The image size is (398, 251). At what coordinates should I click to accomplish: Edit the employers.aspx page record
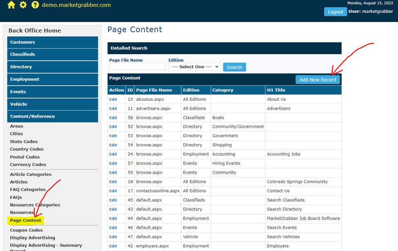(113, 246)
